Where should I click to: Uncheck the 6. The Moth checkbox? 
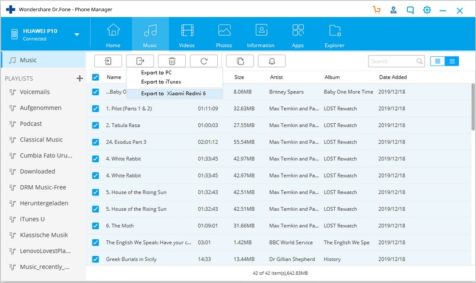pos(96,226)
